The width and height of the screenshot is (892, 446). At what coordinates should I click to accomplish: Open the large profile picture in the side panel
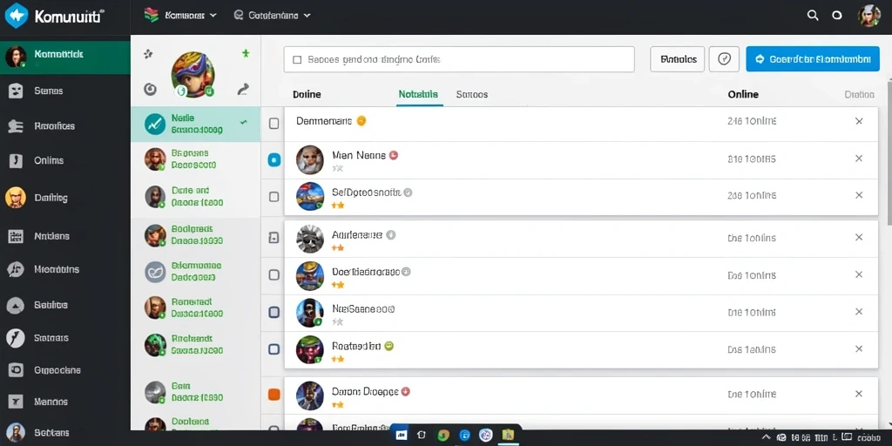(193, 75)
